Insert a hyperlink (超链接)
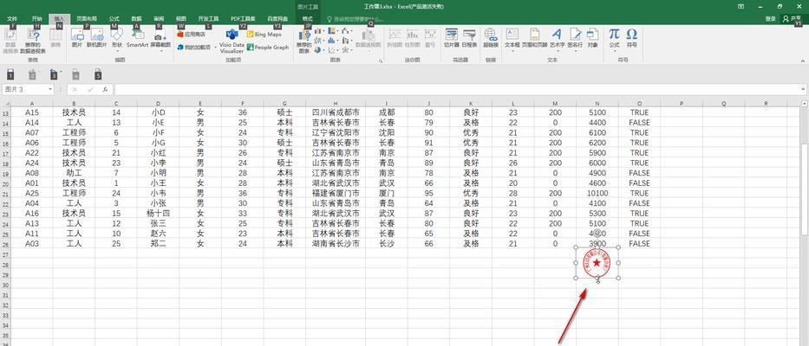Screen dimensions: 809x346 491,36
